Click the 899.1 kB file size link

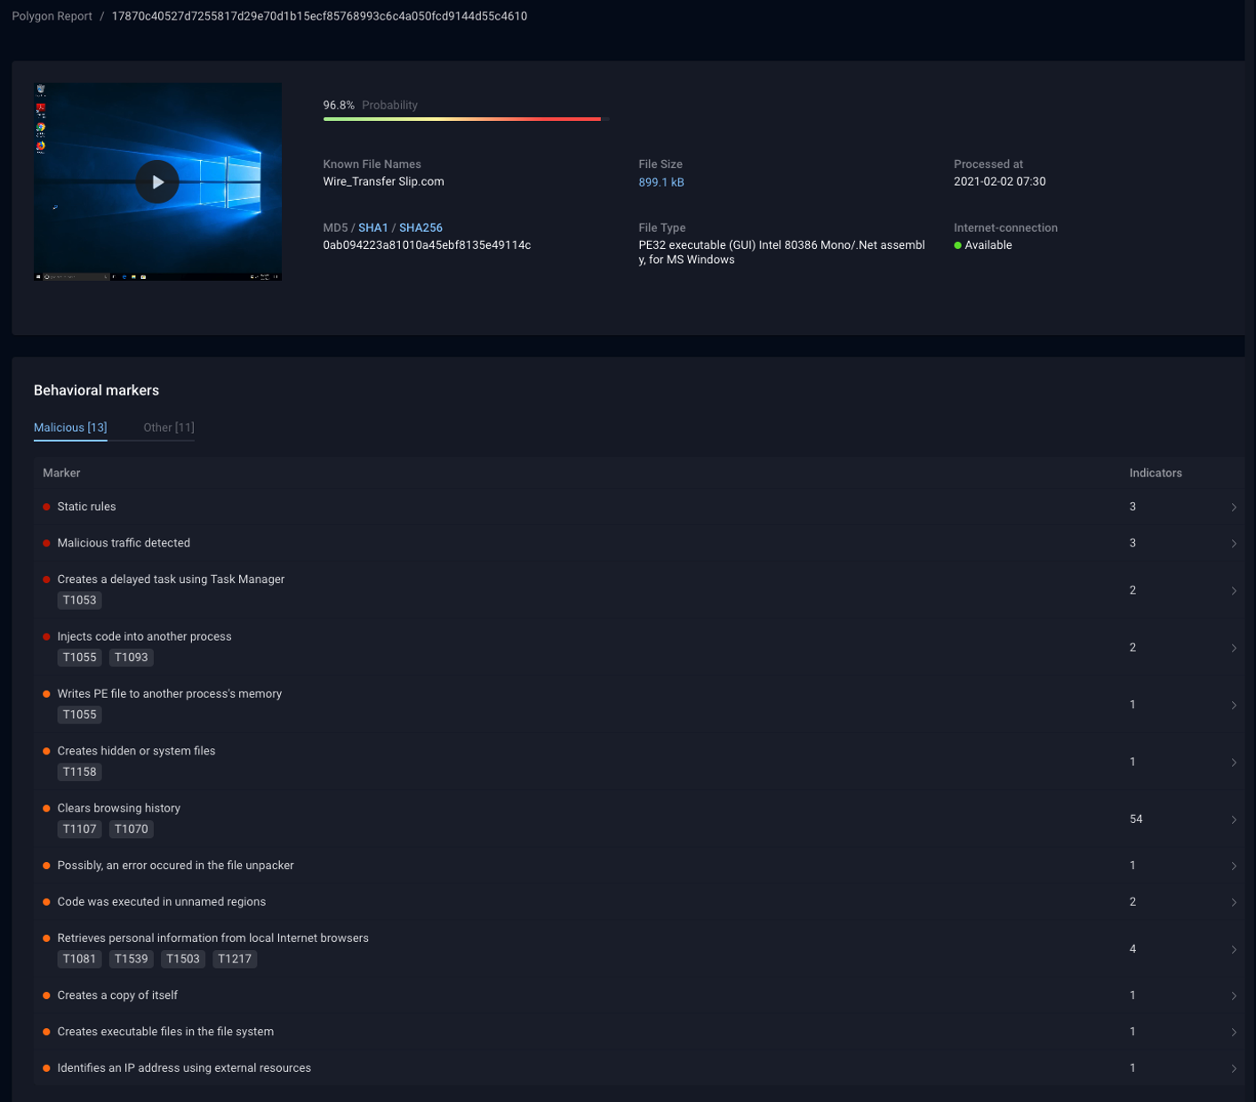[x=661, y=182]
